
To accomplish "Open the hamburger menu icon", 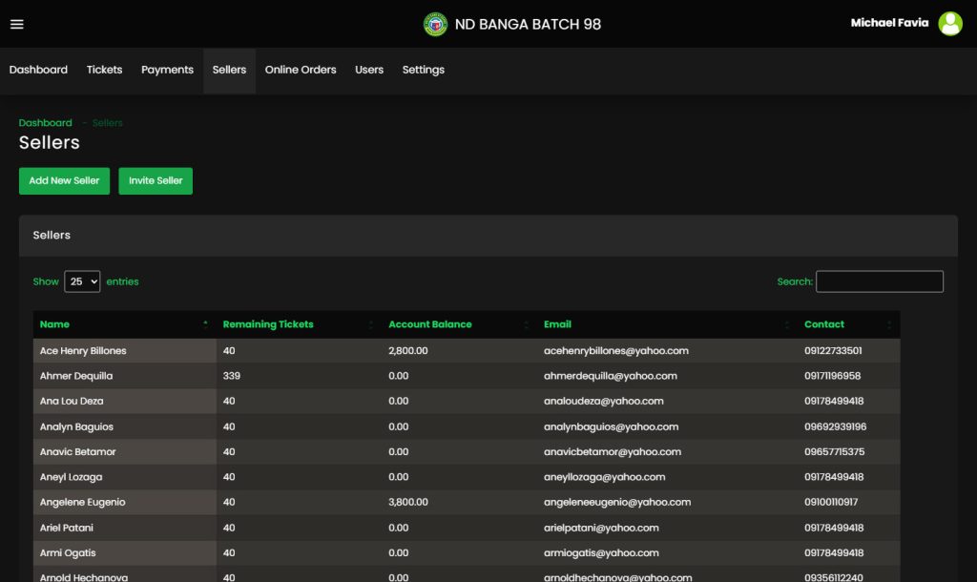I will tap(16, 24).
